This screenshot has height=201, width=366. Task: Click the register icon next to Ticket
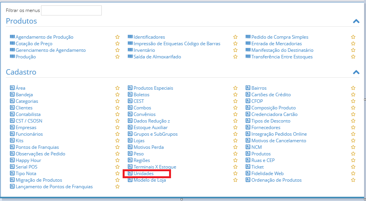248,167
